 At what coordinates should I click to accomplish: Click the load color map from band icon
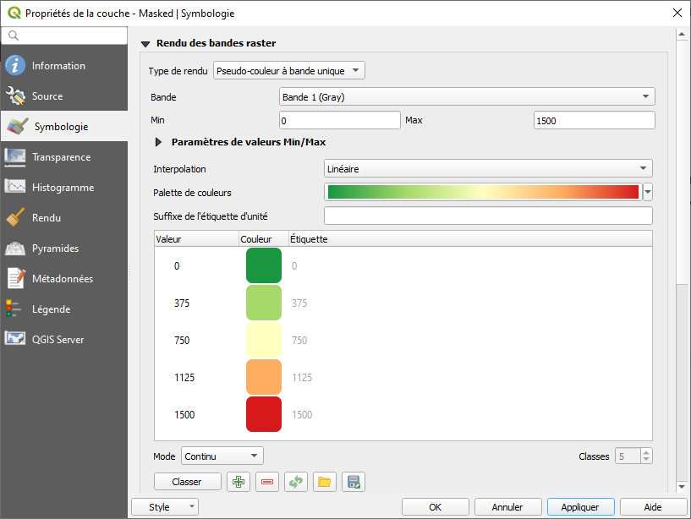296,482
